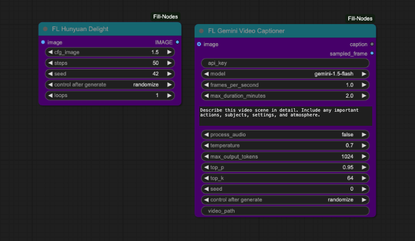Select the FL Gemini Video Captioner title bar
Viewport: 415px width, 241px height.
coord(285,30)
